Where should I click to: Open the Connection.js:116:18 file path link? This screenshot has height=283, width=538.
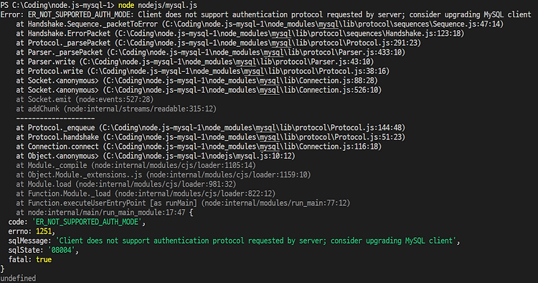tap(242, 147)
